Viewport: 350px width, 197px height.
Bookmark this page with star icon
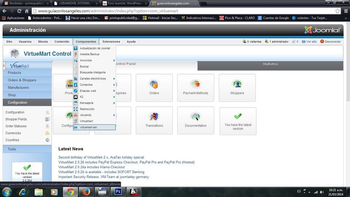[338, 11]
